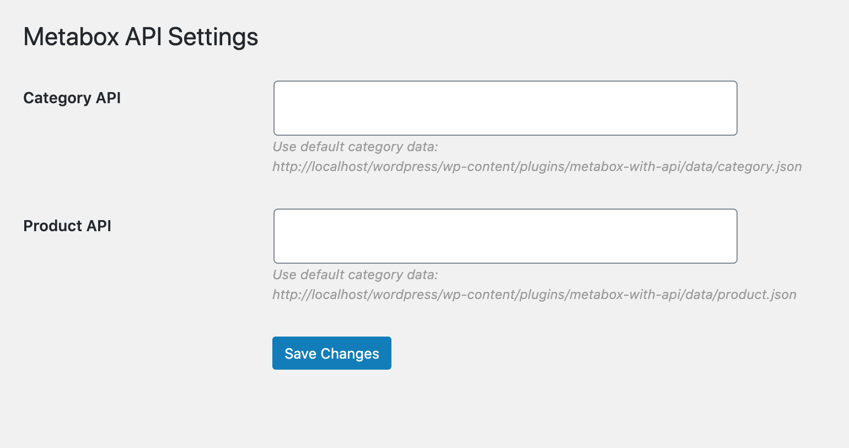Click the word API in the Category API label
849x448 pixels.
[x=108, y=98]
